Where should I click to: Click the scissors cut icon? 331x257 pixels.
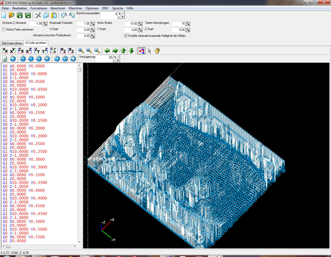coord(38,15)
